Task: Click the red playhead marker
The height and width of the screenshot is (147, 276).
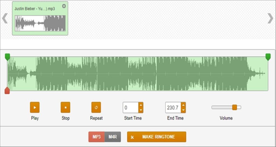Action: click(7, 91)
